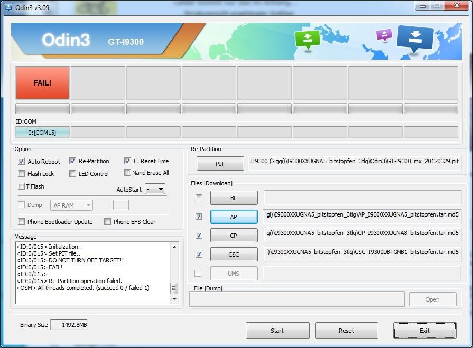
Task: Click the CP file button
Action: pos(234,236)
